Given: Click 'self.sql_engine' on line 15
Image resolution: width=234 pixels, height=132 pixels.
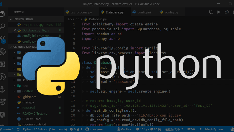Looking at the screenshot, I should pyautogui.click(x=106, y=91).
